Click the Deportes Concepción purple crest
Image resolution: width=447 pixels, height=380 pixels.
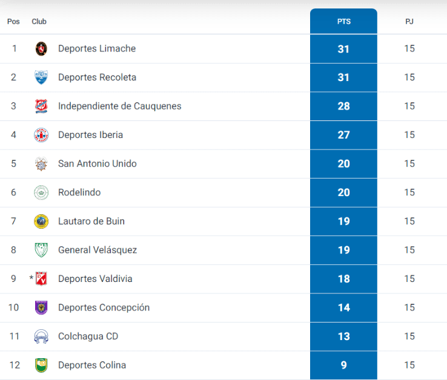[x=41, y=307]
